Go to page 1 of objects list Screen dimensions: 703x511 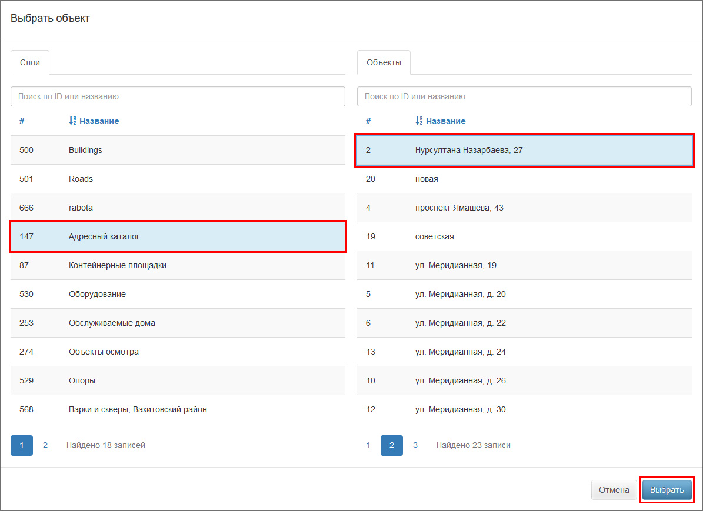tap(368, 445)
